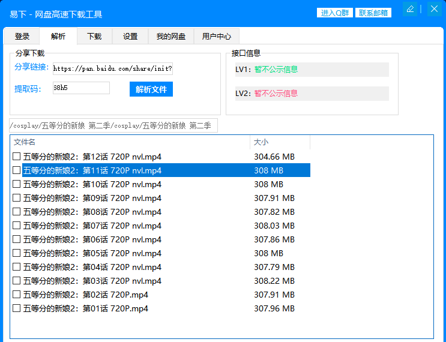Click the 联系邮箱 button
This screenshot has height=342, width=446.
373,13
